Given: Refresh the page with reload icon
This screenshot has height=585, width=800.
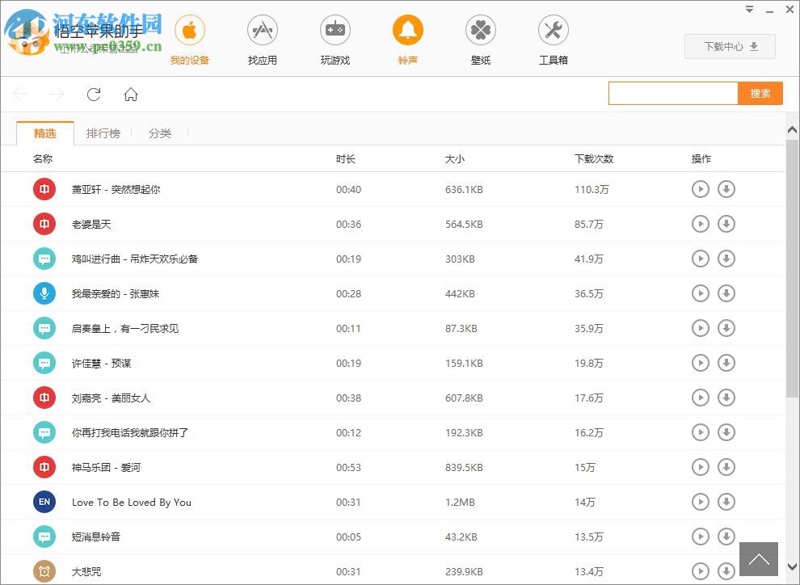Looking at the screenshot, I should click(x=93, y=95).
